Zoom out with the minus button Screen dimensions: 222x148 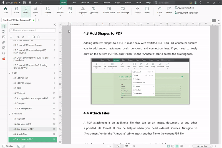click(190, 146)
